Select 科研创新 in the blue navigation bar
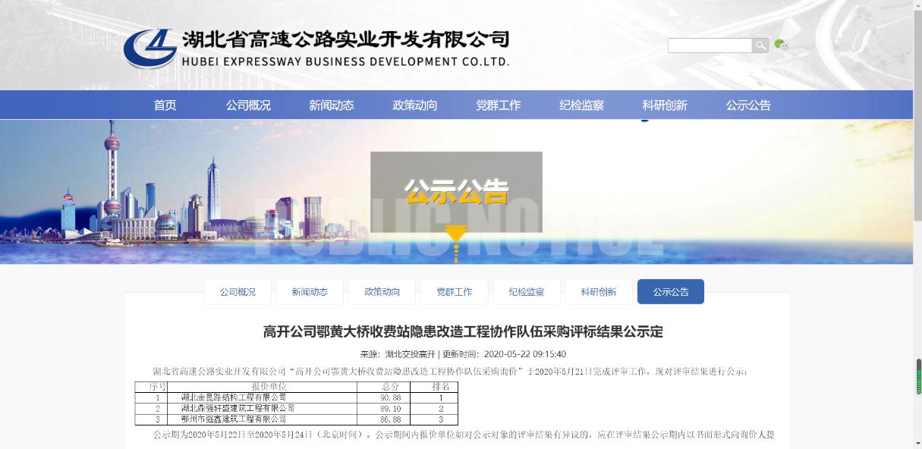 point(665,105)
